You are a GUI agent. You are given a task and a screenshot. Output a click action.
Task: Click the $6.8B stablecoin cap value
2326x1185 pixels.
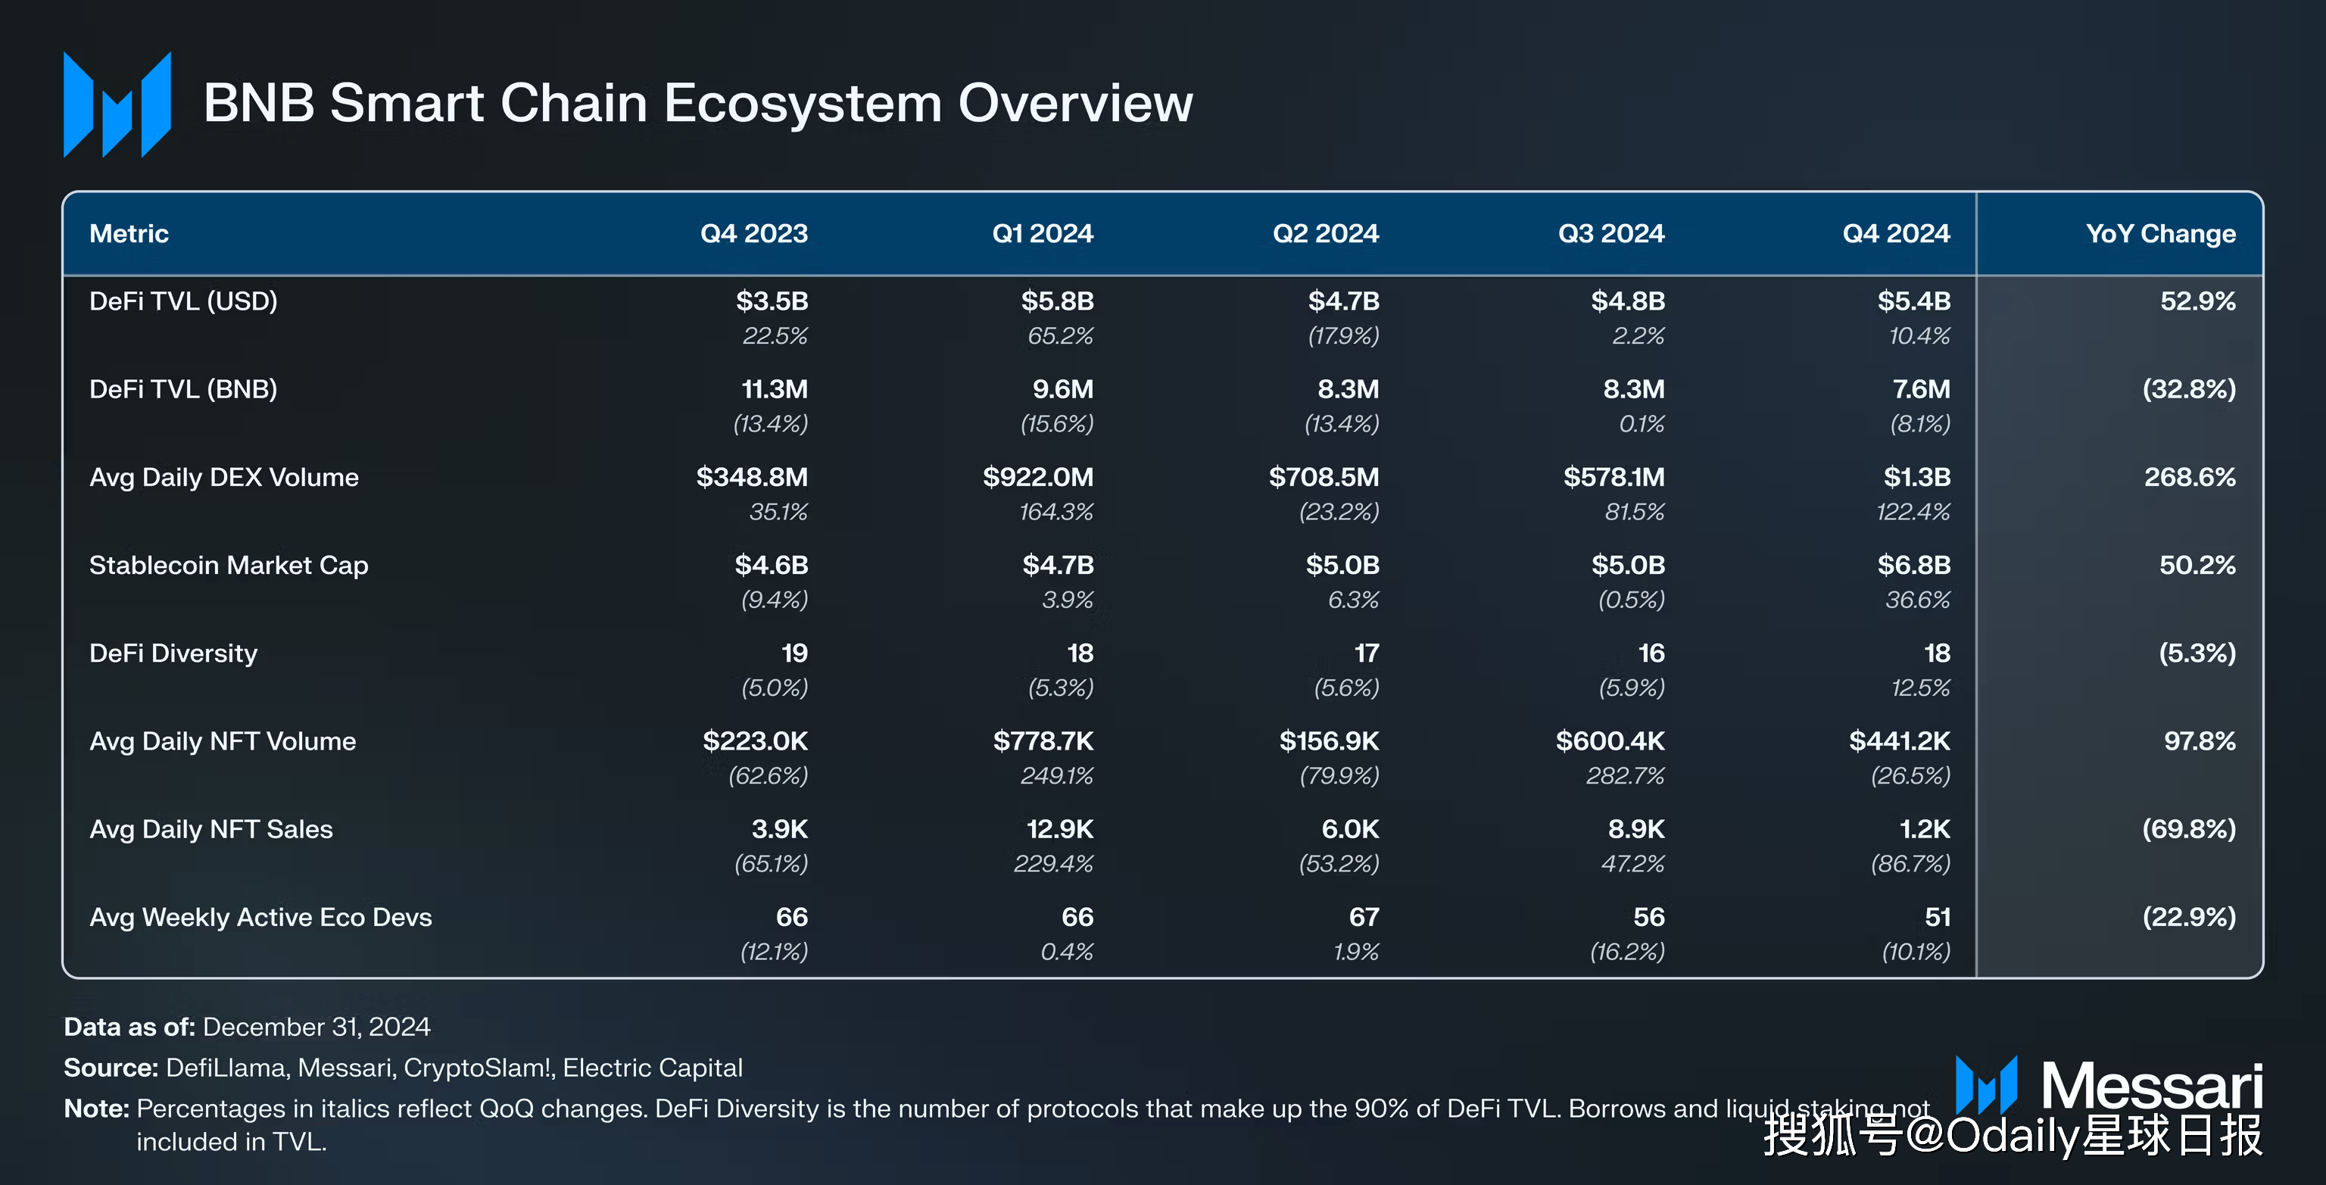point(1914,566)
